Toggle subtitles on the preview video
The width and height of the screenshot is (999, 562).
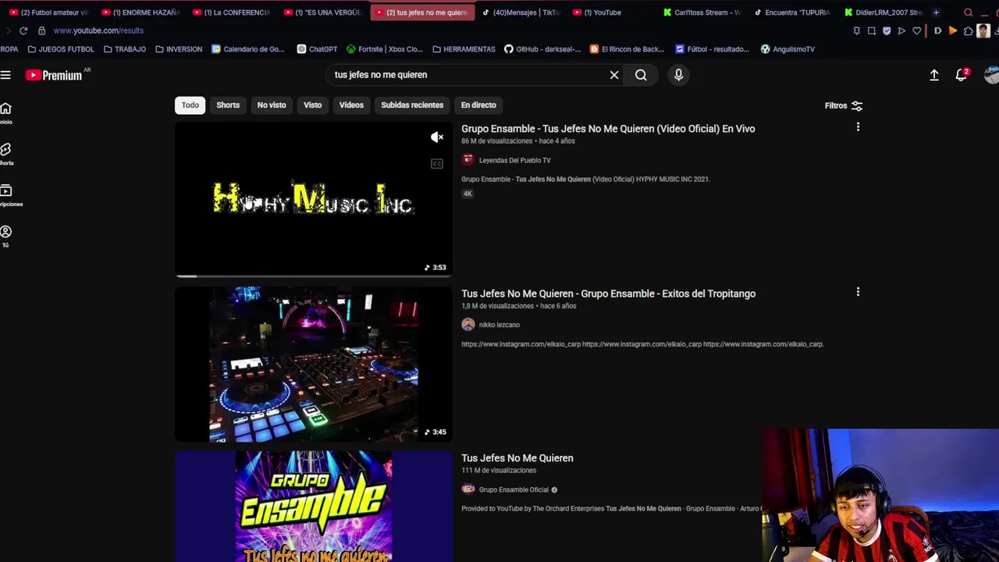437,164
